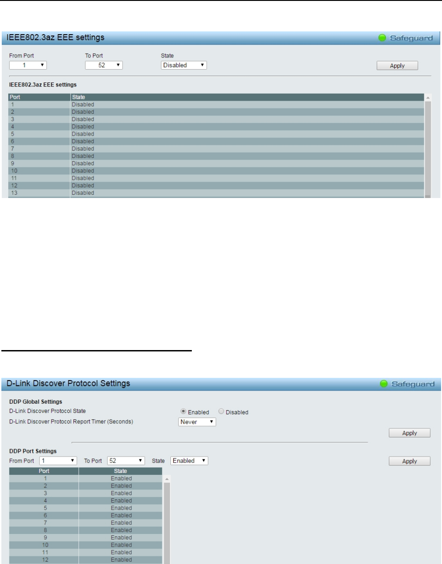
Task: Open the DDP To Port dropdown showing 52
Action: pos(126,461)
